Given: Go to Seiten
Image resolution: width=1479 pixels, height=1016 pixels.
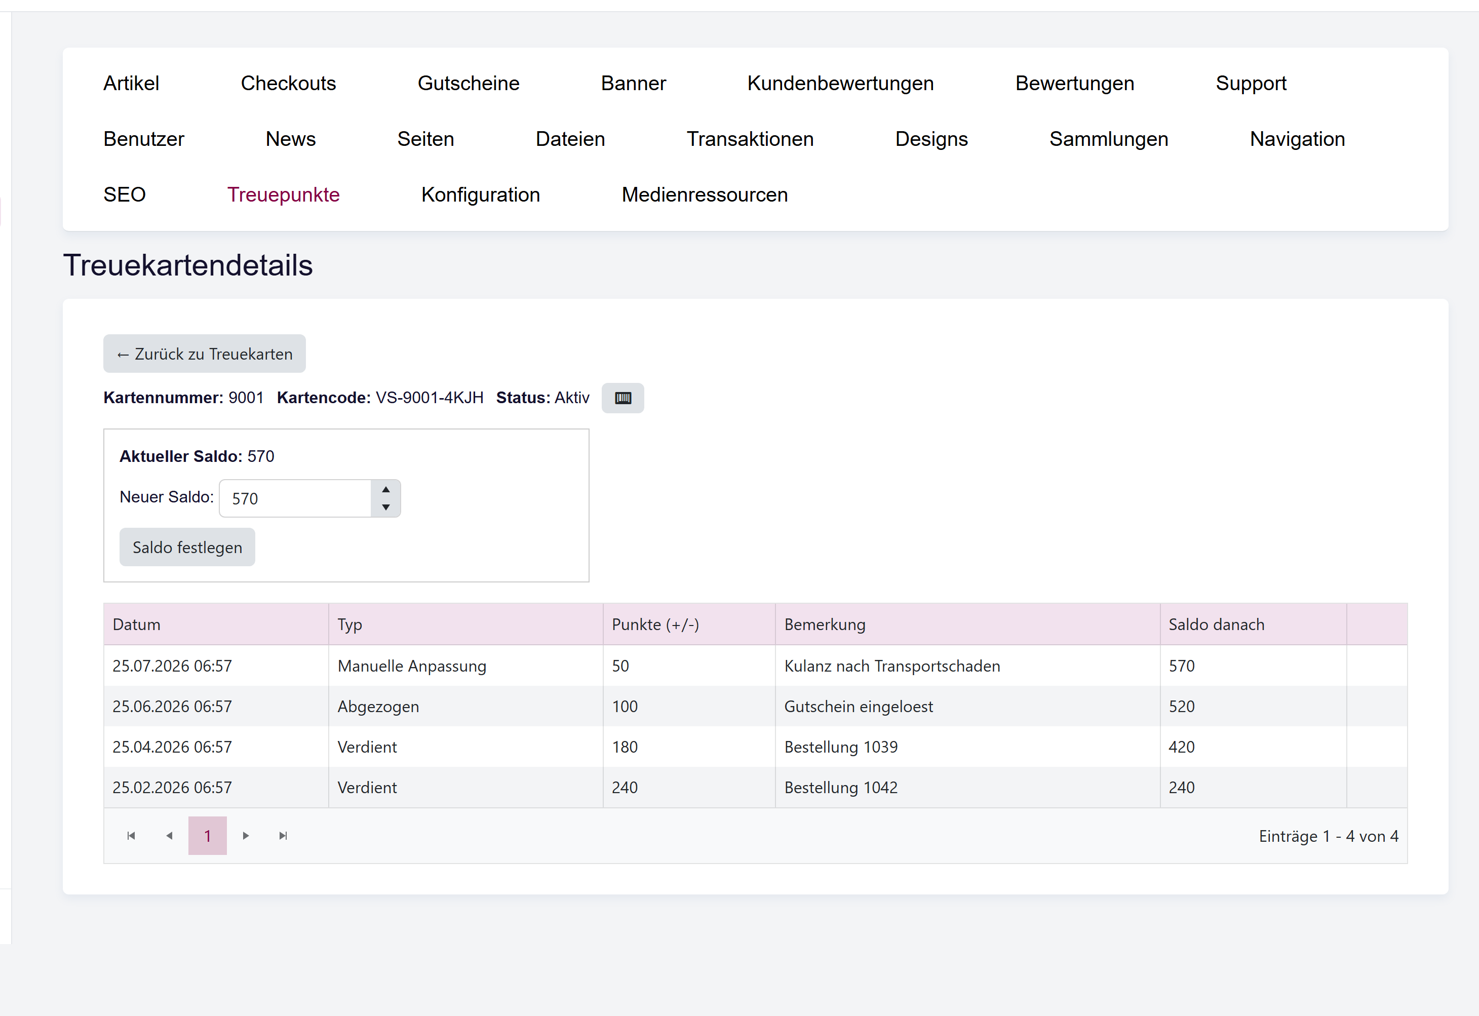Looking at the screenshot, I should pos(426,139).
